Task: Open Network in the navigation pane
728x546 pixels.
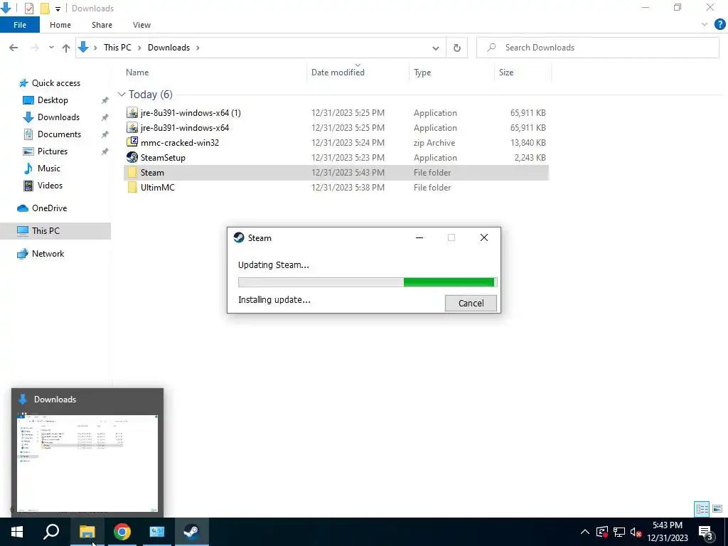Action: point(48,254)
